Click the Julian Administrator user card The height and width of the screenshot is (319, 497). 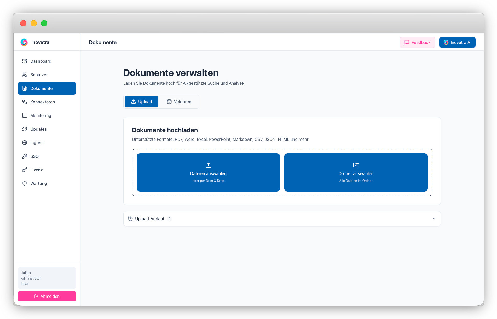pos(47,278)
